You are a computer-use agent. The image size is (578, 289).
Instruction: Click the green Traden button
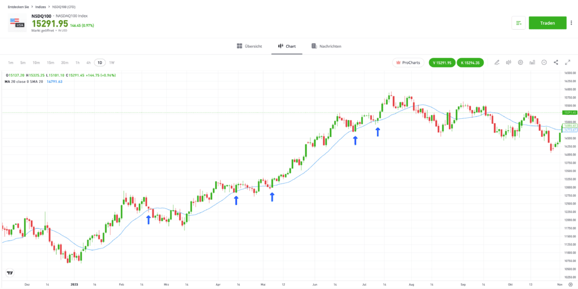[548, 23]
